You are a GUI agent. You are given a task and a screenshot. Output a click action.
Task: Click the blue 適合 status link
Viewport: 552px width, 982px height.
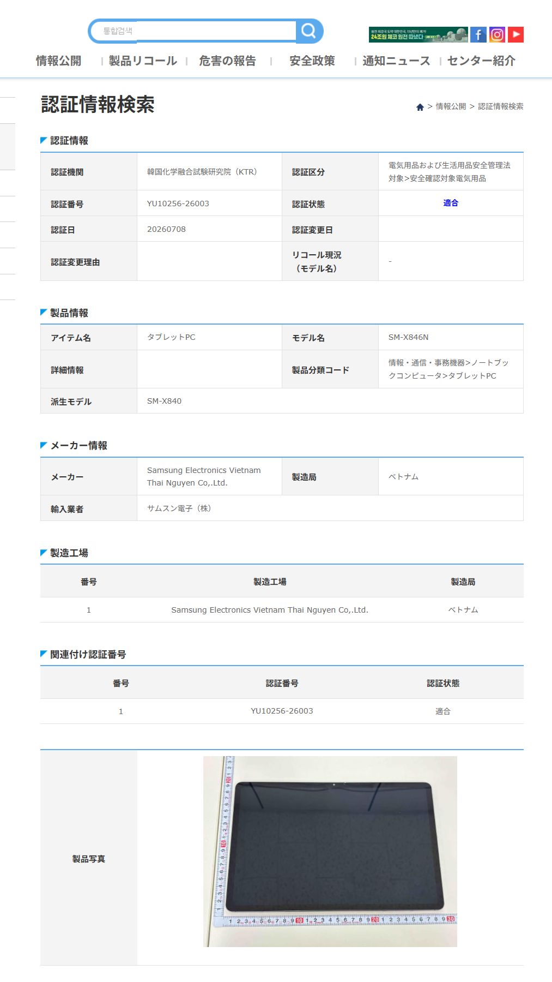coord(451,203)
